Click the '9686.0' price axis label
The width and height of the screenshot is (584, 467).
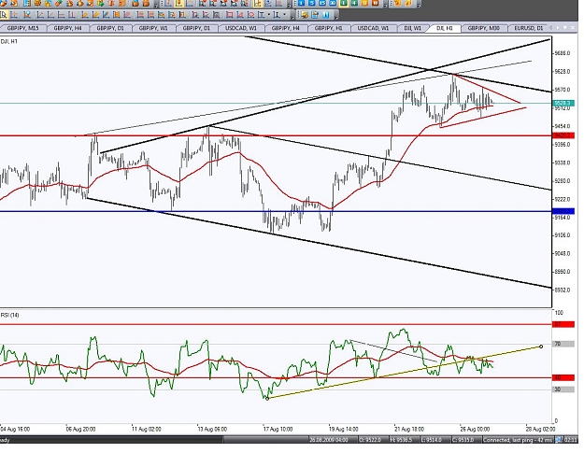(x=563, y=53)
